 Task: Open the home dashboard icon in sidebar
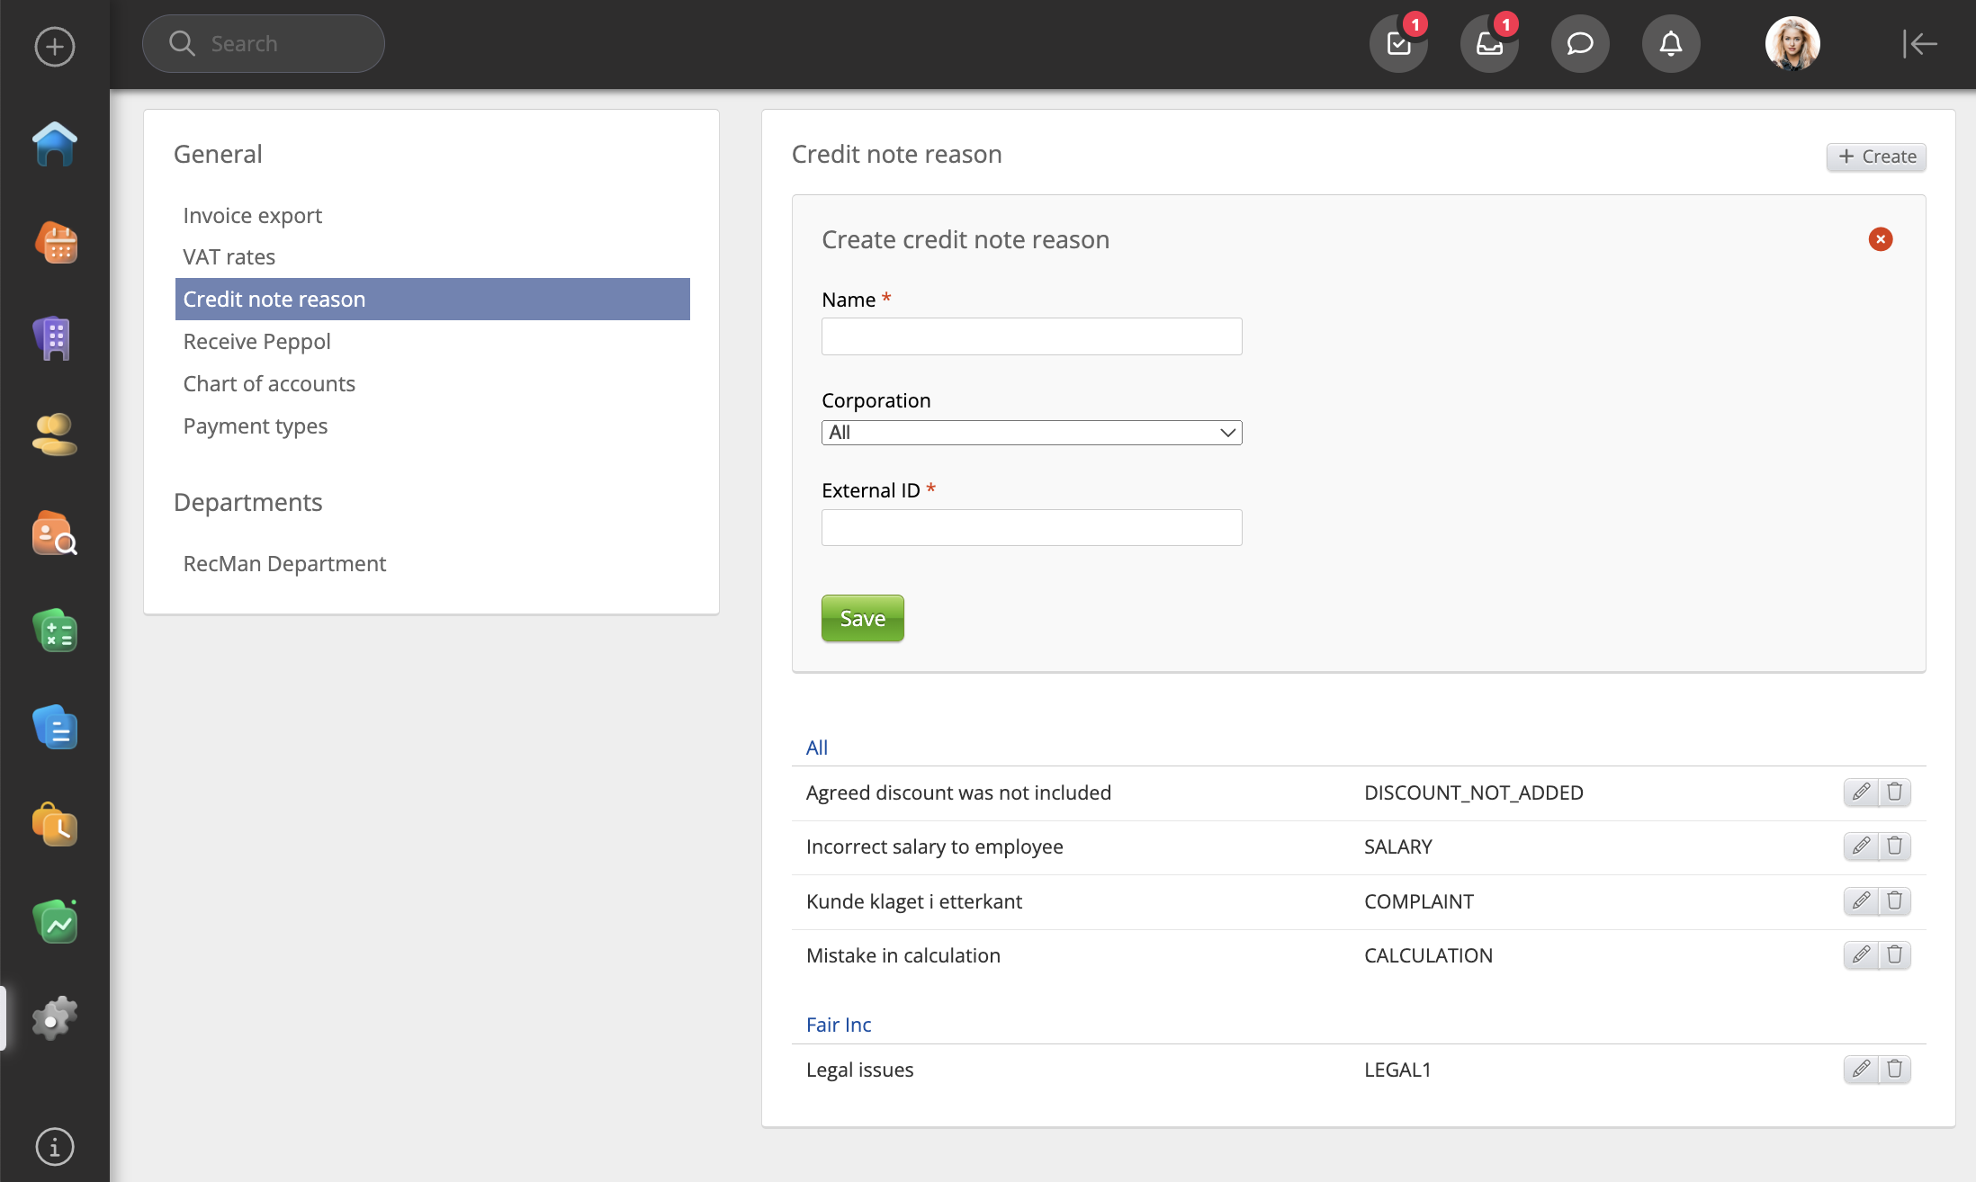pyautogui.click(x=55, y=144)
